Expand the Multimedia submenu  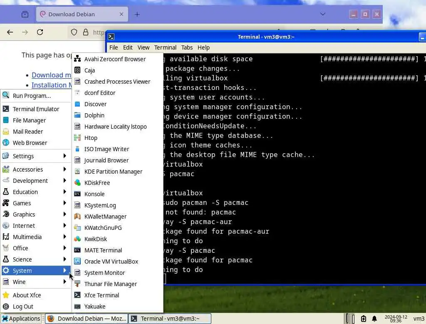pos(36,237)
